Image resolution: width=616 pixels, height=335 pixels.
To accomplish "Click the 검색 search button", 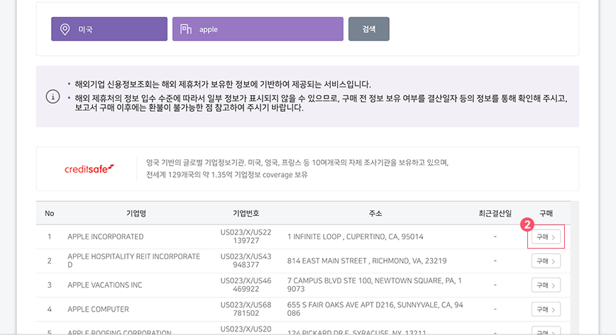I will [x=369, y=29].
